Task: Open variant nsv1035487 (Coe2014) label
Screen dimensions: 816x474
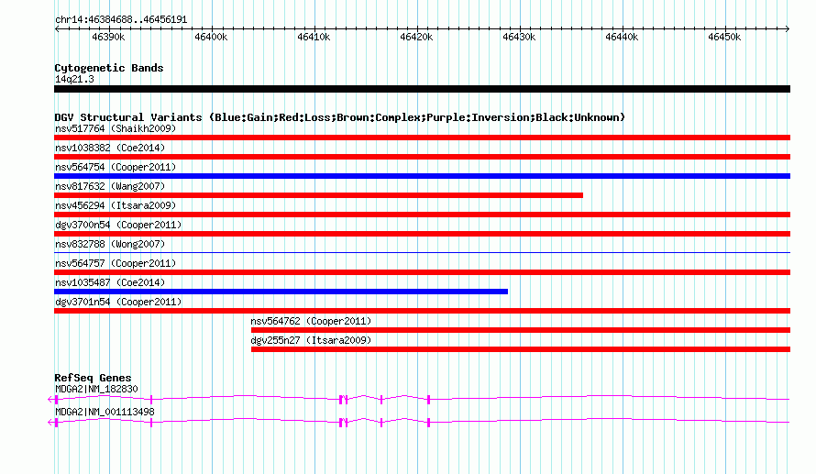Action: point(110,282)
